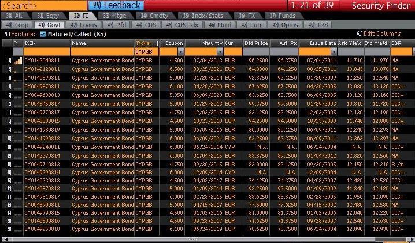This screenshot has height=243, width=415.
Task: Switch to the Eqty tab
Action: click(x=49, y=16)
